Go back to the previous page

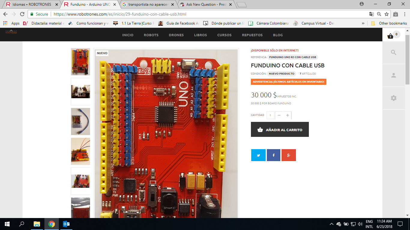click(x=5, y=14)
